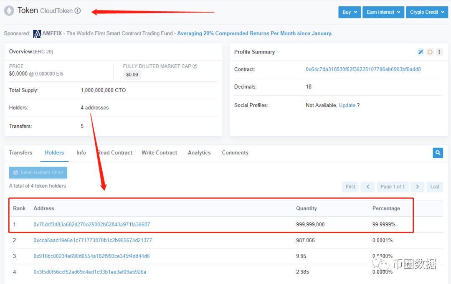Viewport: 451px width, 284px height.
Task: Go to previous page with left chevron
Action: point(367,187)
